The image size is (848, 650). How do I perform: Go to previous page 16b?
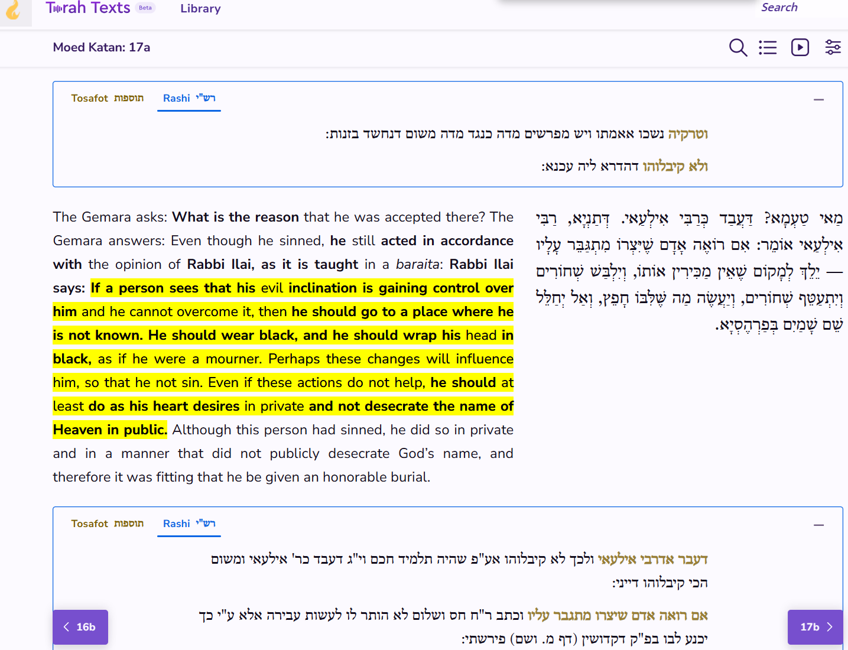pyautogui.click(x=80, y=627)
